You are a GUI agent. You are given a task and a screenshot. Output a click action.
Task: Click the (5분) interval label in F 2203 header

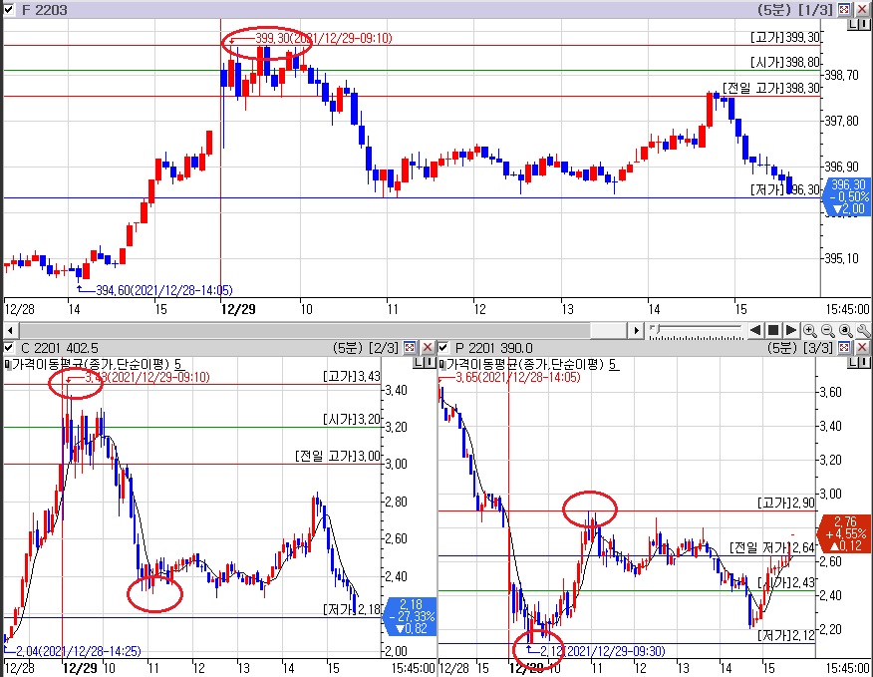click(775, 10)
